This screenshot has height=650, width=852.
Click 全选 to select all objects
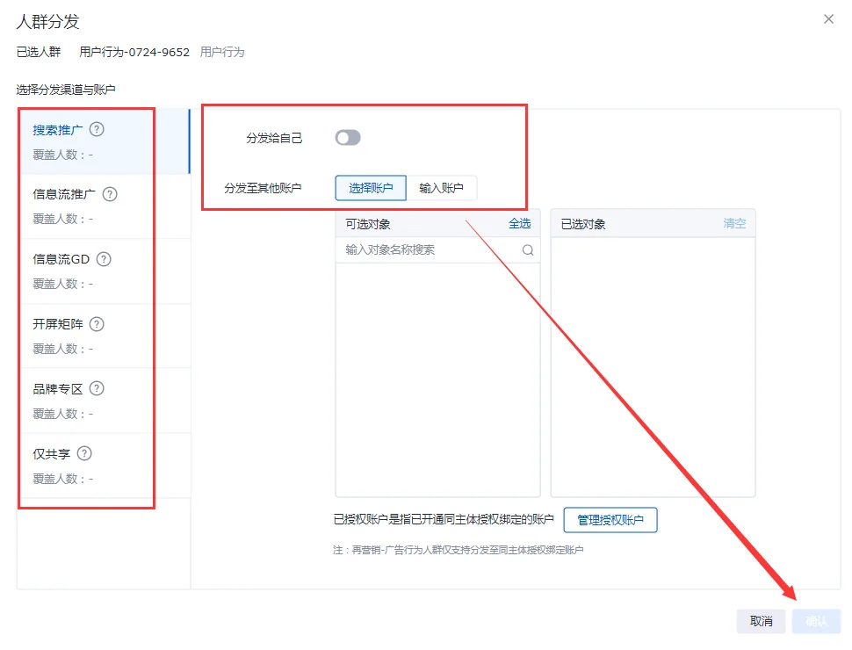click(519, 223)
